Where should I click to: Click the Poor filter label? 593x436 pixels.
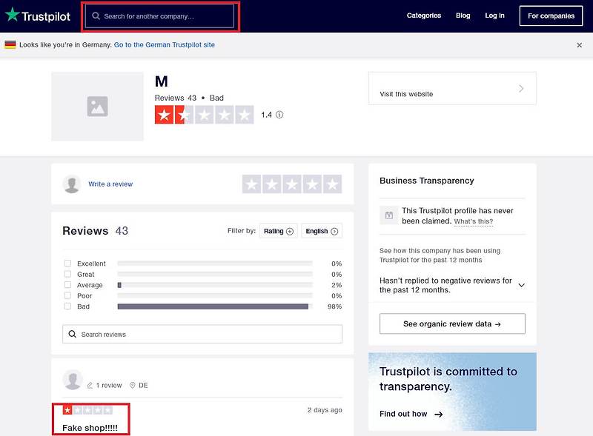pos(85,296)
